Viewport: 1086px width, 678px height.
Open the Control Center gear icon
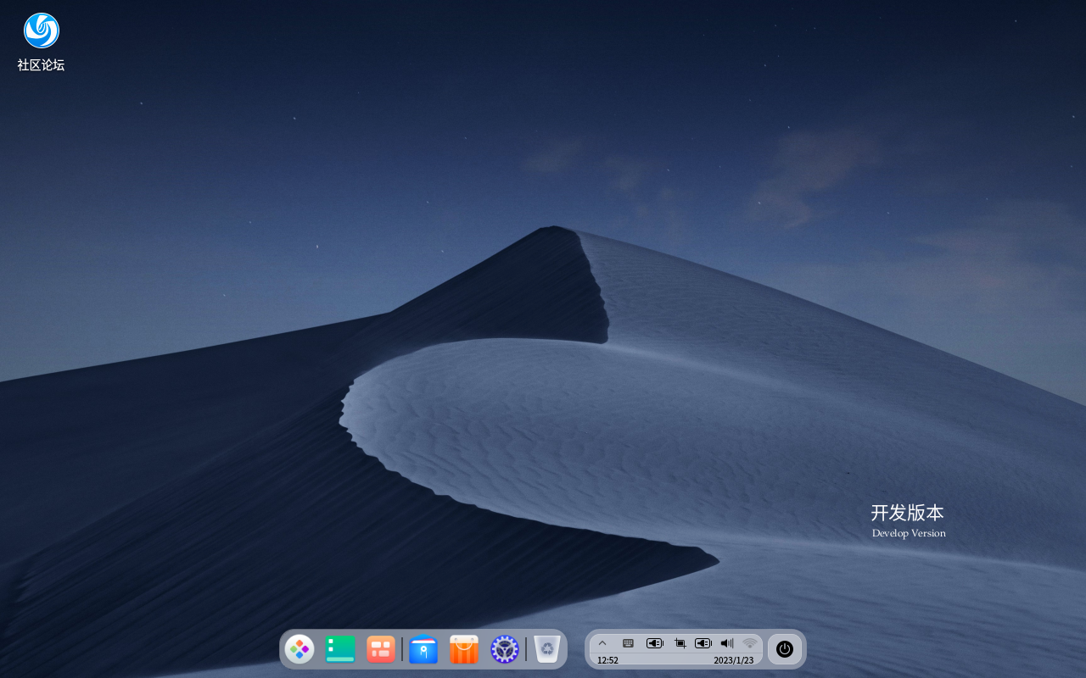pyautogui.click(x=504, y=649)
